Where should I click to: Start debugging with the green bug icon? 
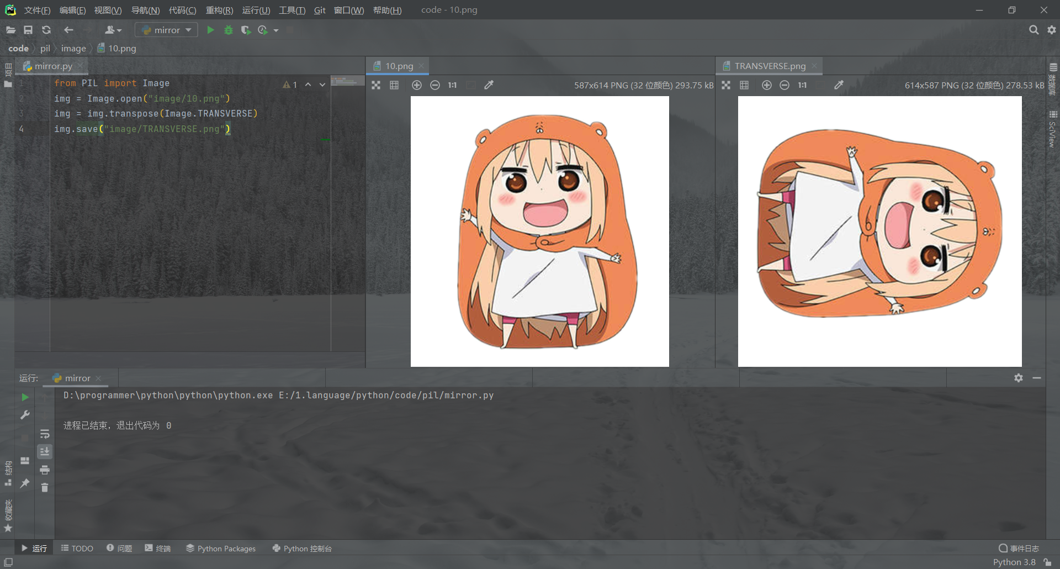tap(229, 30)
